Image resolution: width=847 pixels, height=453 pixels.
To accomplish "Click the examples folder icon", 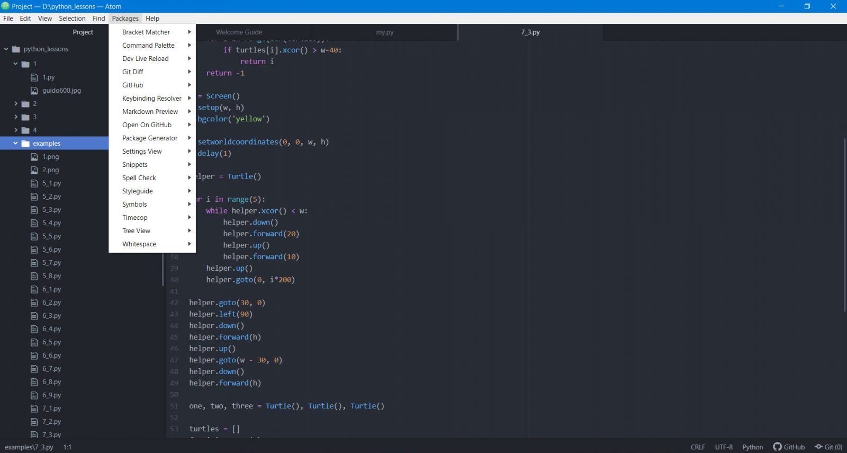I will 25,144.
